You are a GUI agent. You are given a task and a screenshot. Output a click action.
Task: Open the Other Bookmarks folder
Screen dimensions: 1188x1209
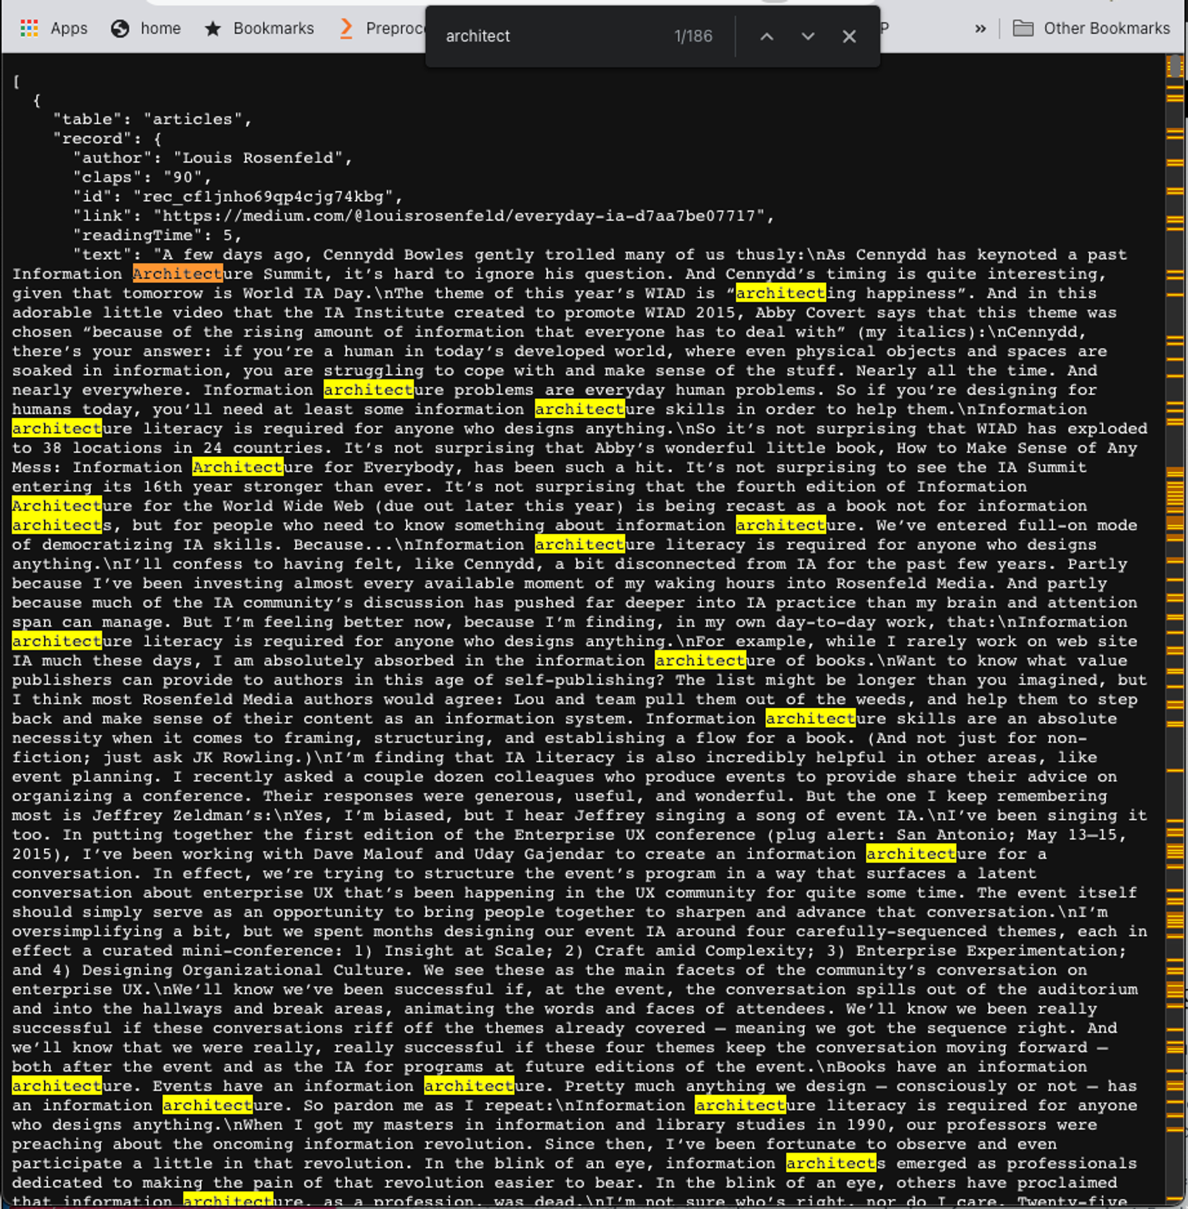[1091, 28]
